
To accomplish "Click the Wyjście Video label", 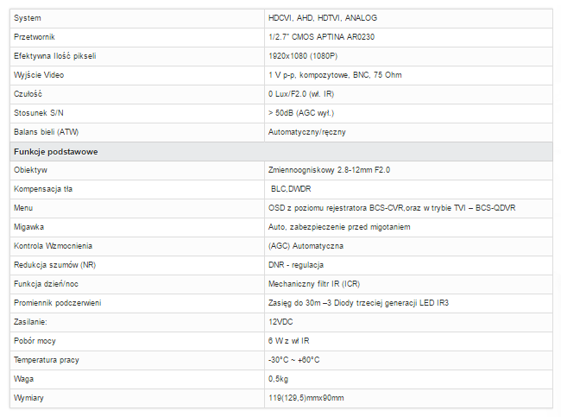I will click(39, 75).
